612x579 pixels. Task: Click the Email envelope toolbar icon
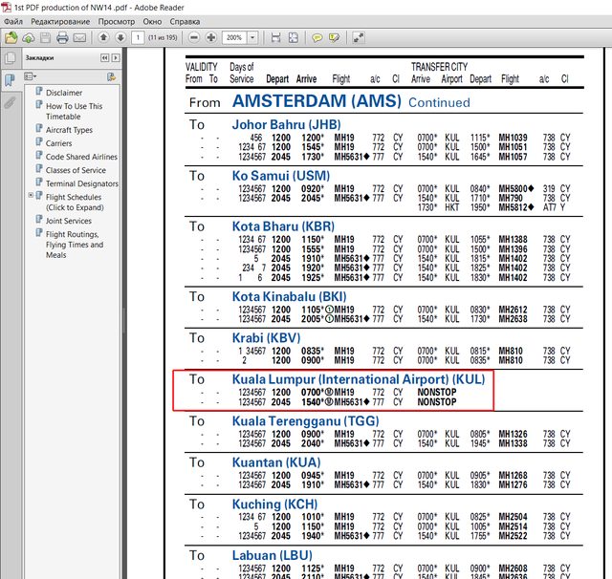(79, 38)
